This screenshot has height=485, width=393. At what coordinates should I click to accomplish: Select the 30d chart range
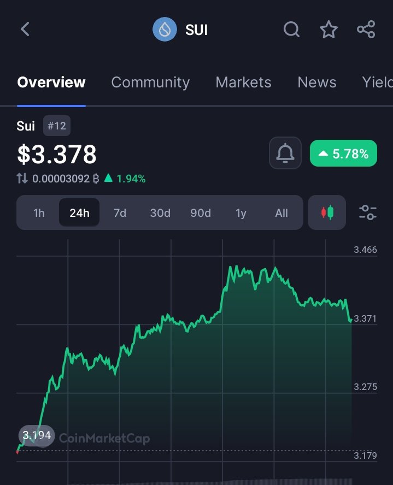(160, 213)
